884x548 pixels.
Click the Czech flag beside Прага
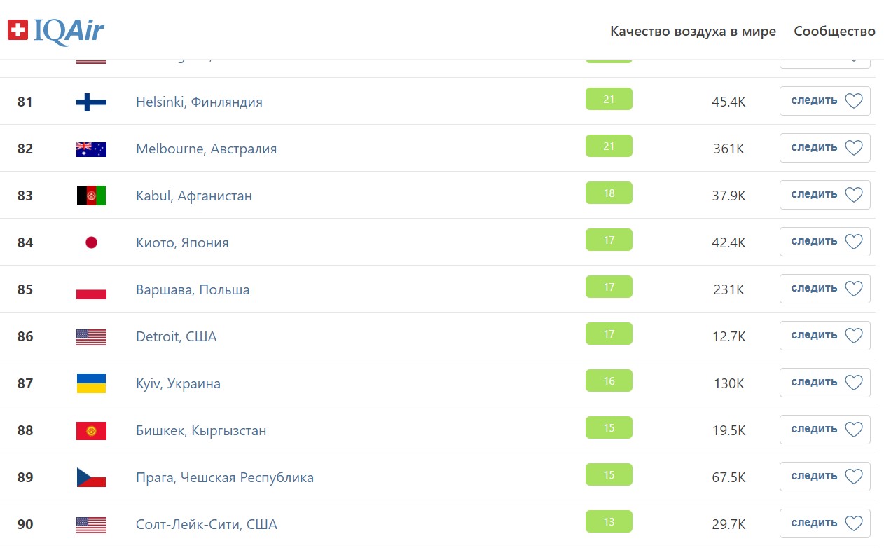coord(91,477)
